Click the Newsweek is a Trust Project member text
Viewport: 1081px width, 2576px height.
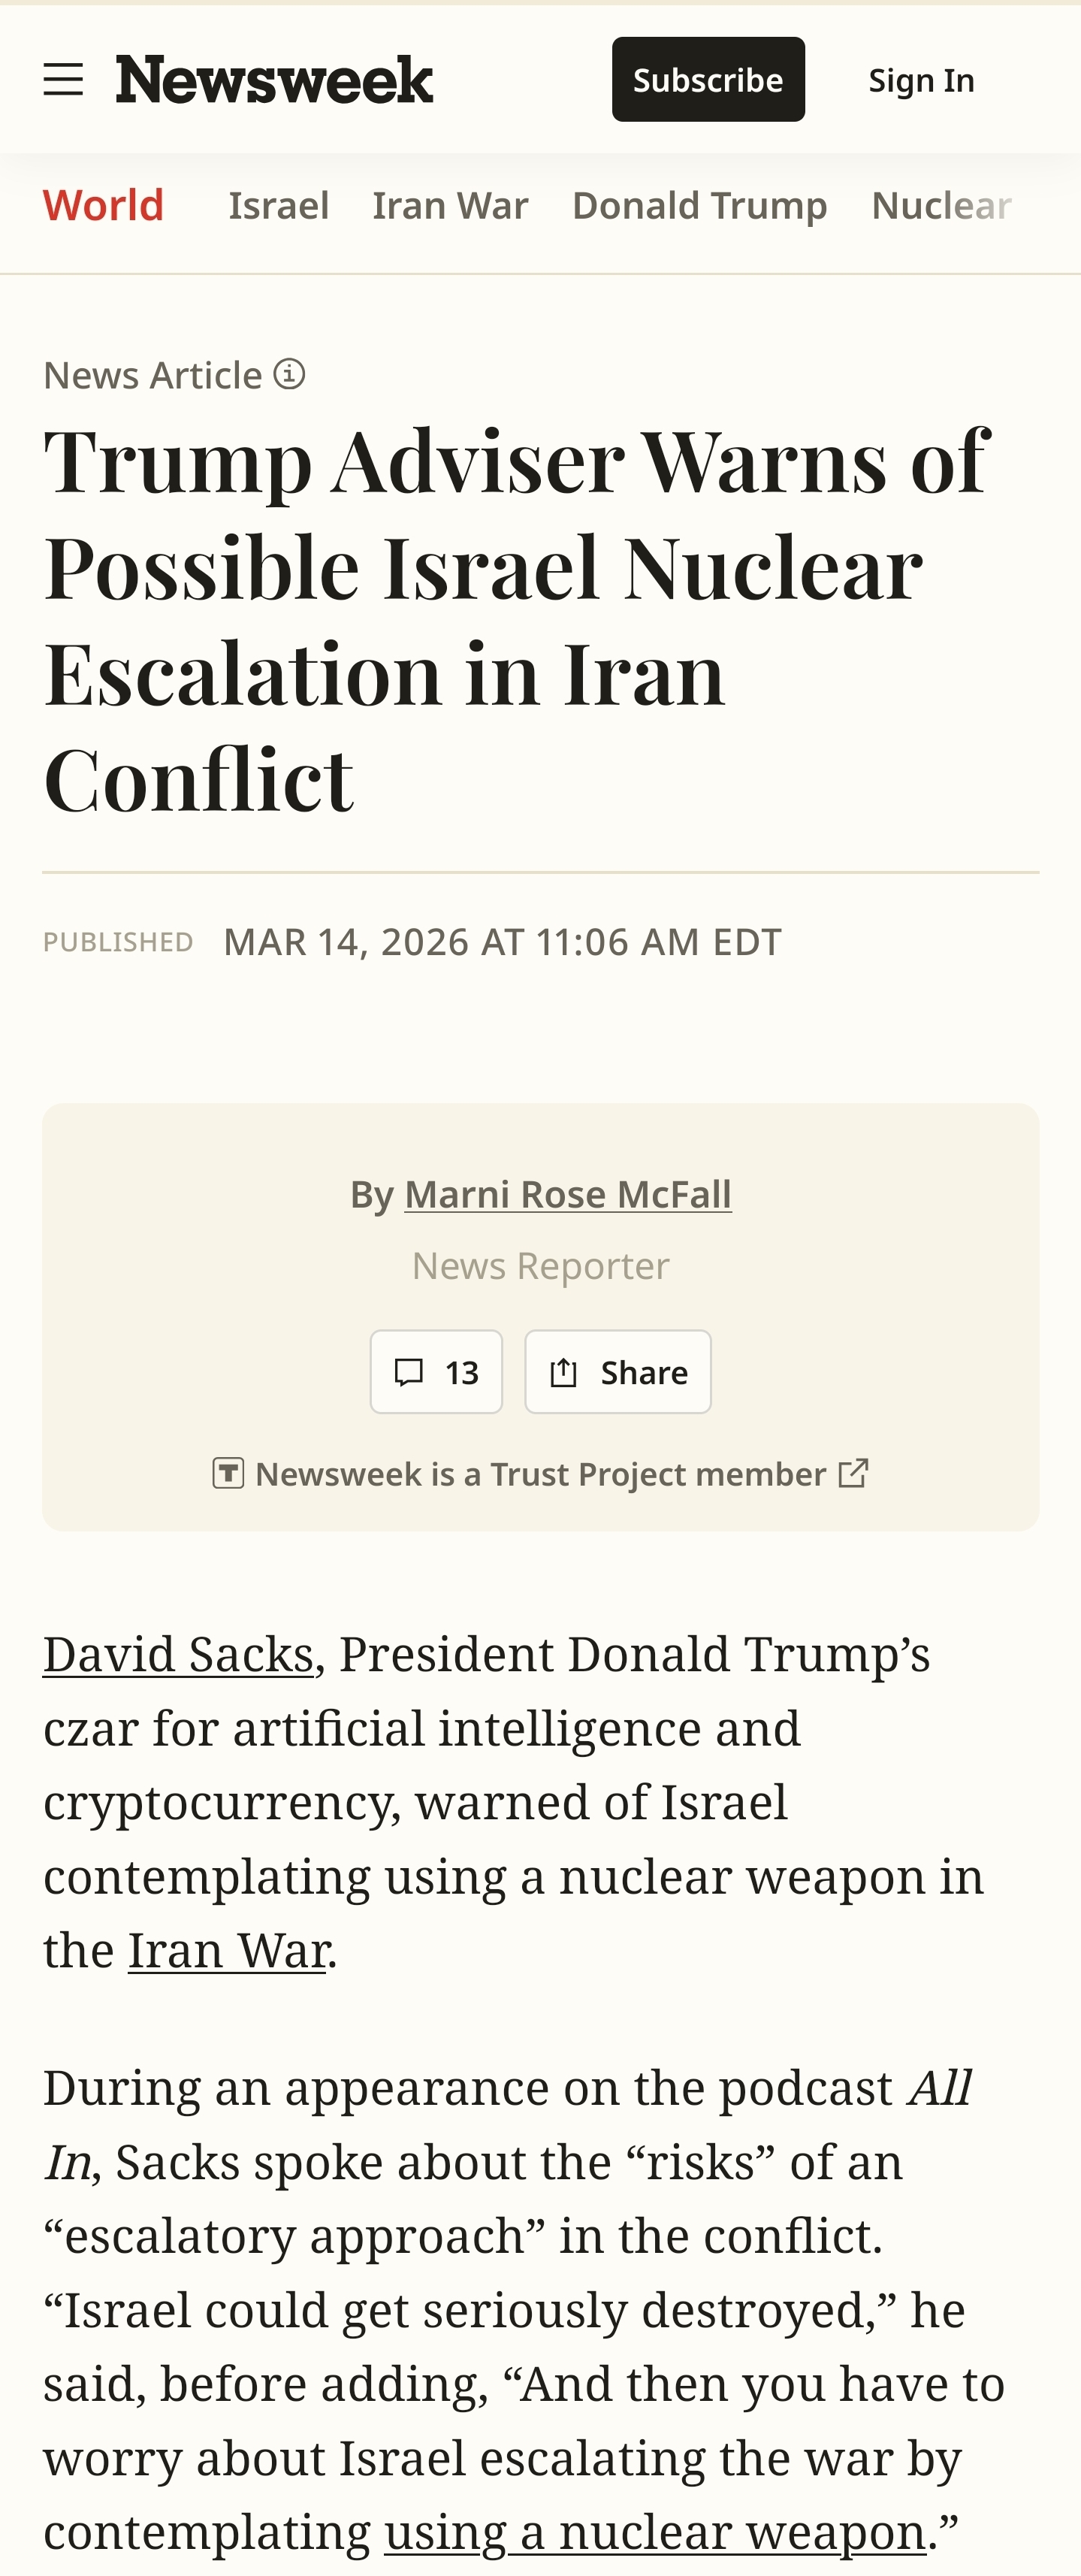(540, 1474)
